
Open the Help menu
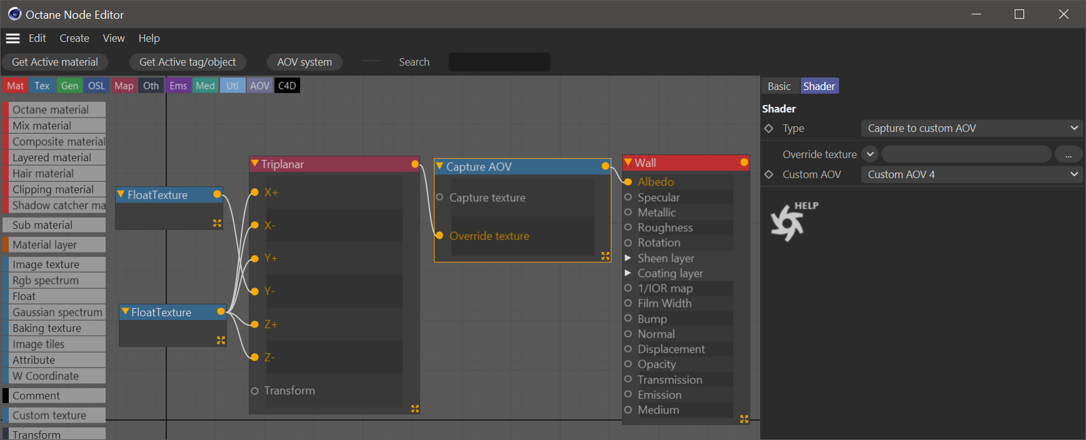pyautogui.click(x=149, y=38)
